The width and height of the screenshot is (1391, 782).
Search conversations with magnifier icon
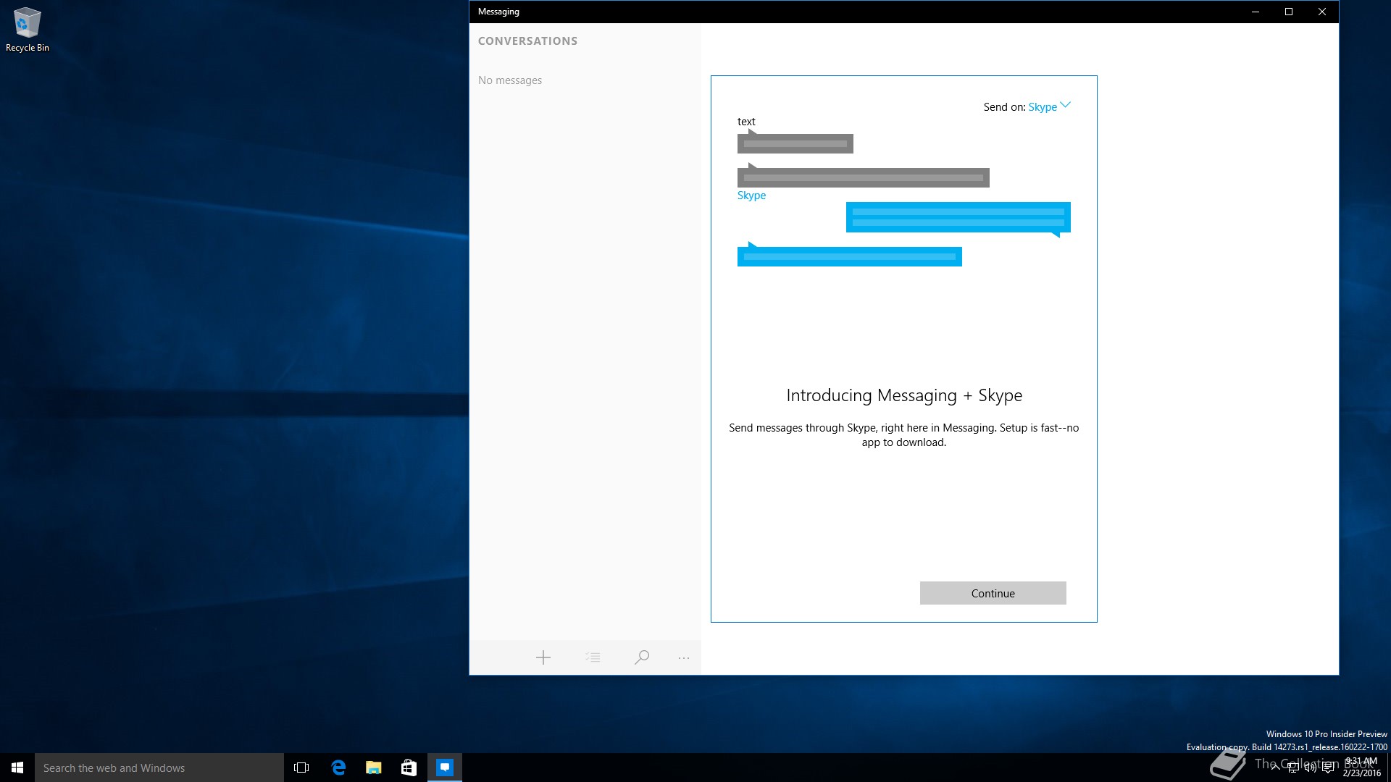tap(641, 657)
